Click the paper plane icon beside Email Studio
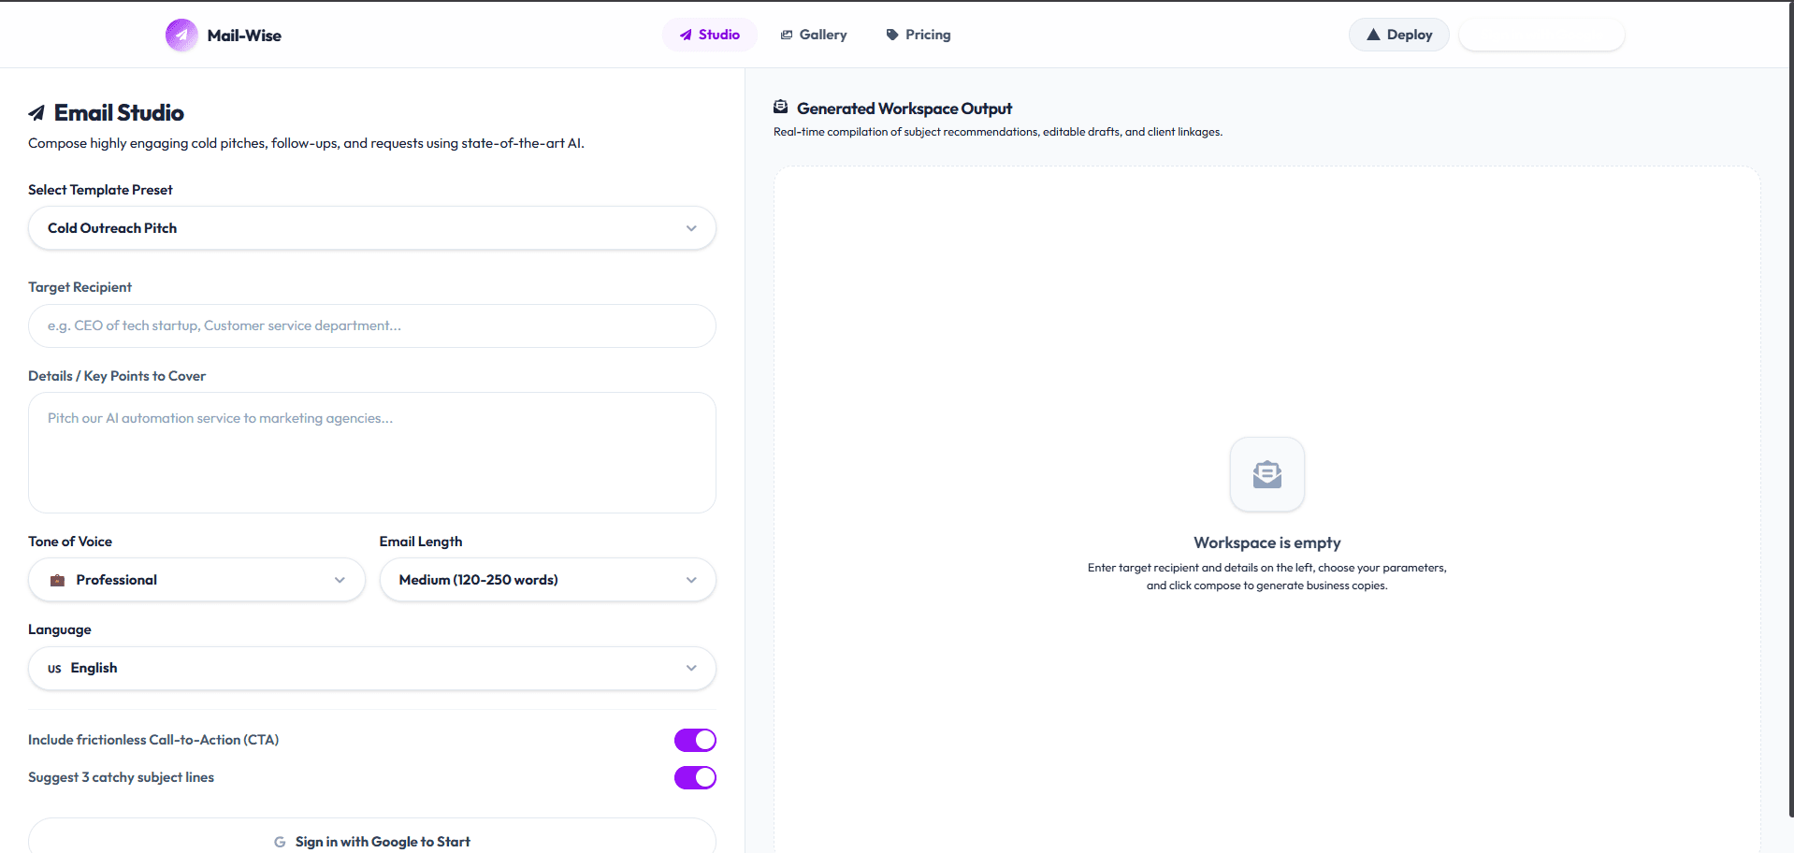Viewport: 1794px width, 853px height. [36, 113]
